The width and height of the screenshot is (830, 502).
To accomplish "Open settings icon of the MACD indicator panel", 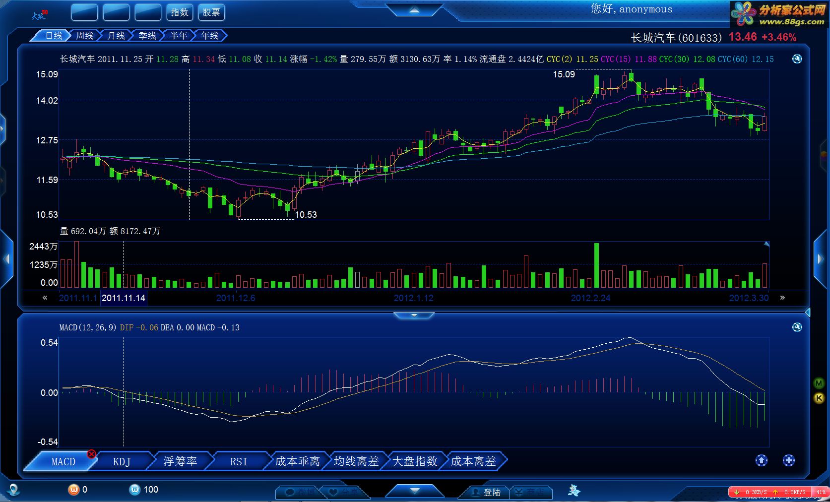I will [797, 327].
